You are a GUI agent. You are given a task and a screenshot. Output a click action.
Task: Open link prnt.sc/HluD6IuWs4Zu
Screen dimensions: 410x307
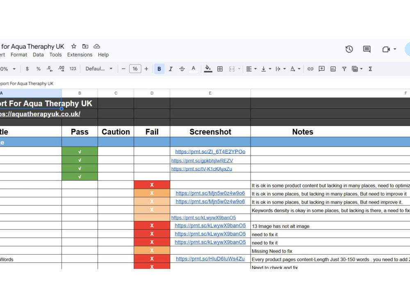210,259
